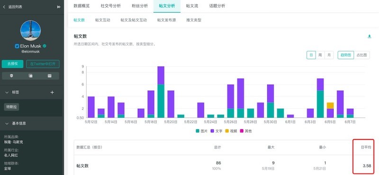The width and height of the screenshot is (379, 175).
Task: Set granularity to 月 (month)
Action: pos(329,55)
